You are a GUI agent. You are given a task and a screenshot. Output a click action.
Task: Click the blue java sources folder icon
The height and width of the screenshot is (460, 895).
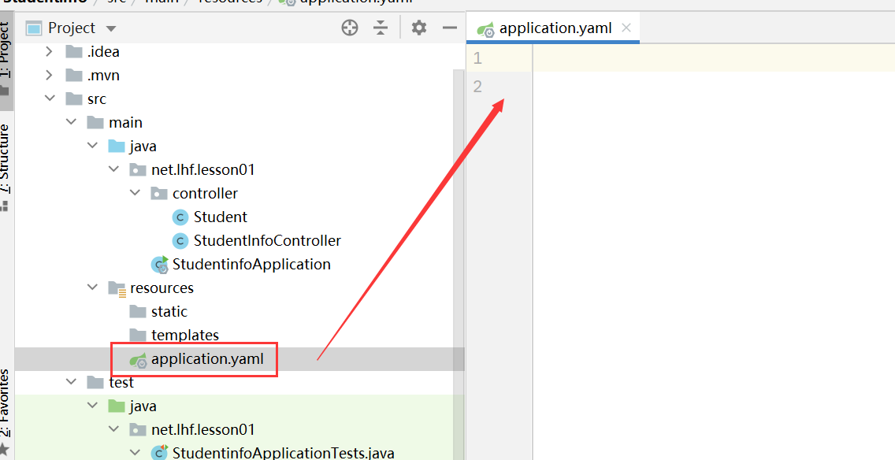pyautogui.click(x=117, y=146)
